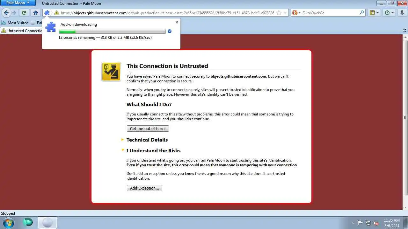The width and height of the screenshot is (408, 229).
Task: Cancel the add-on download
Action: coord(170,31)
